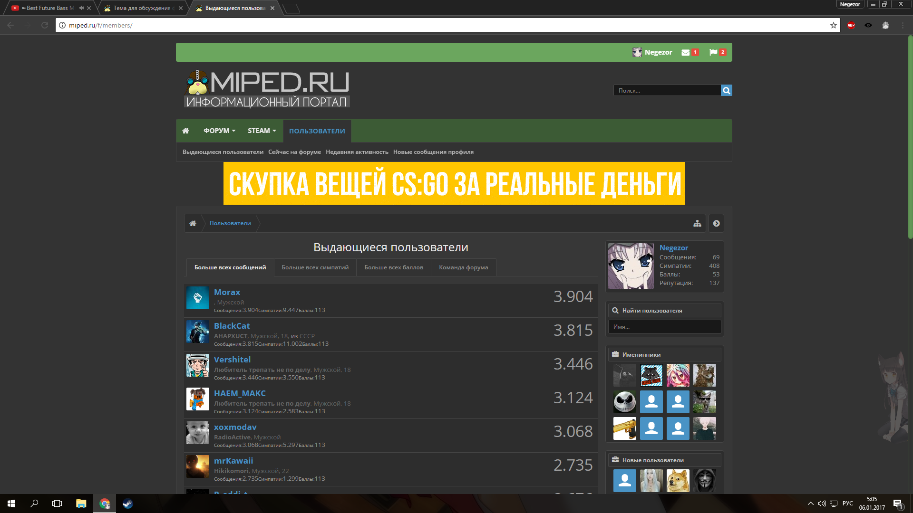Open Morax's profile name link
This screenshot has height=513, width=913.
click(x=227, y=292)
